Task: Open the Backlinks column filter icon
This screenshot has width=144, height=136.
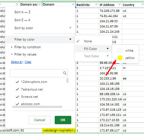Action: pos(96,5)
